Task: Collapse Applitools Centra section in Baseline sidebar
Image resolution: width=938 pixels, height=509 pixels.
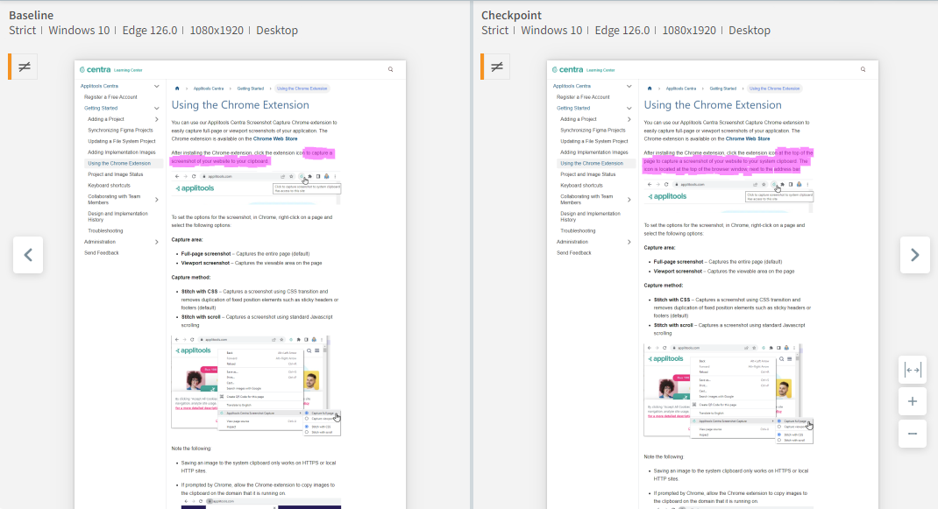Action: click(157, 87)
